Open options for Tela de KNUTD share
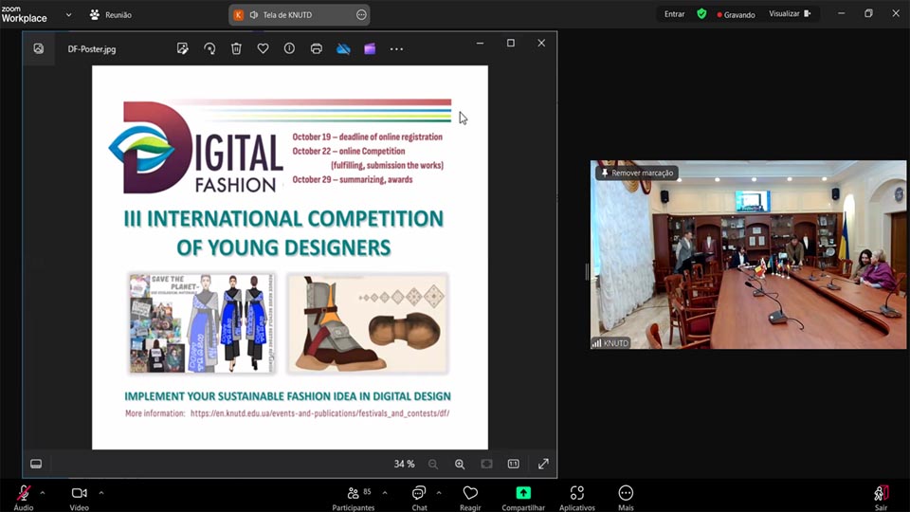 [x=361, y=14]
